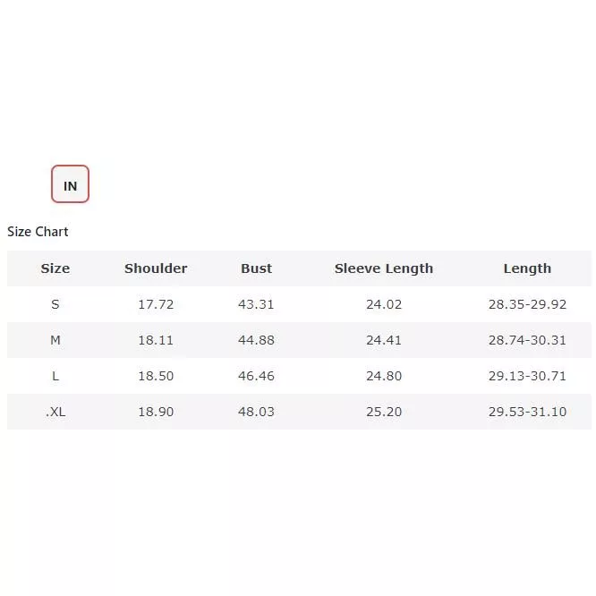This screenshot has height=596, width=596.
Task: Click the Sleeve Length column header
Action: tap(383, 268)
